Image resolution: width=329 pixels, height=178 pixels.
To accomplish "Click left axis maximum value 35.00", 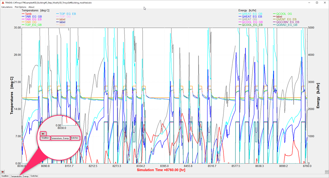I will coord(17,28).
